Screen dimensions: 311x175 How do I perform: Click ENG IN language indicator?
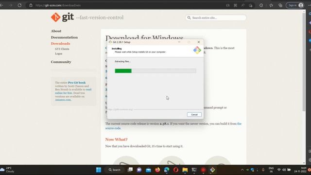click(x=271, y=170)
